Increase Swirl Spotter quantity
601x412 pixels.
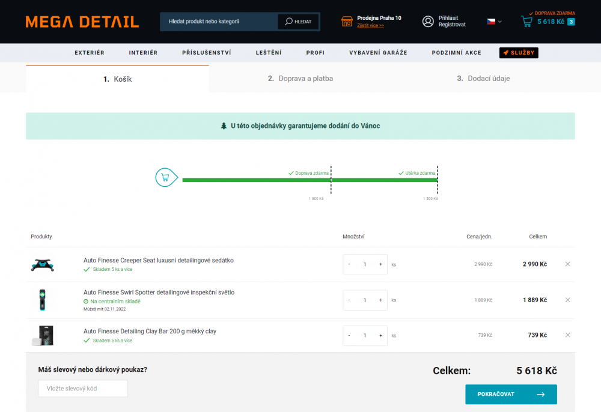click(380, 300)
